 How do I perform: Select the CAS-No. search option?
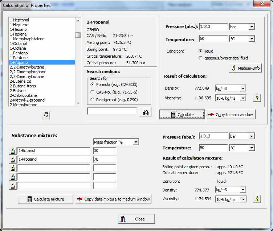coord(93,92)
